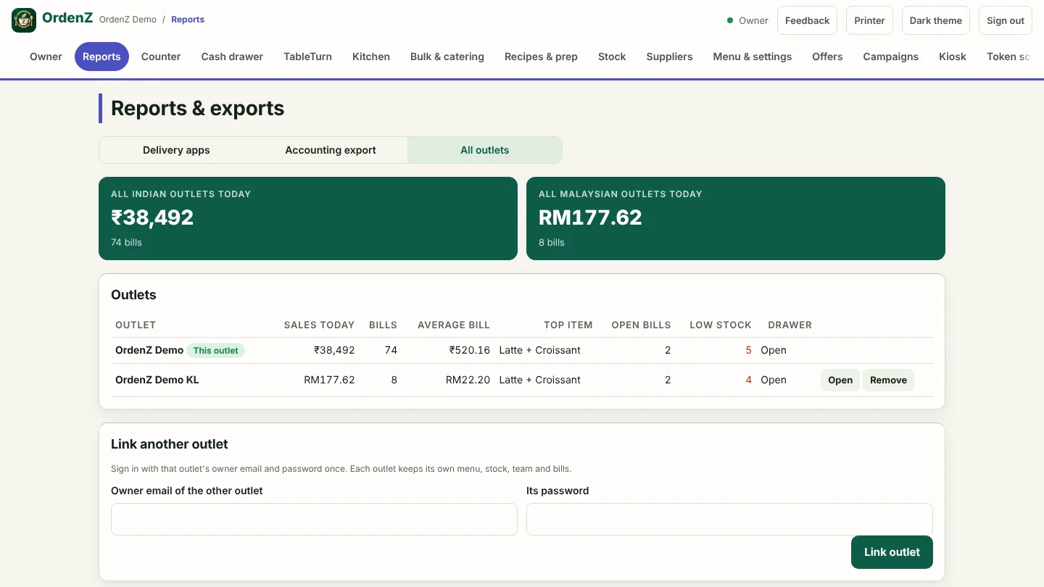This screenshot has width=1044, height=587.
Task: Focus the Its password field
Action: 729,520
